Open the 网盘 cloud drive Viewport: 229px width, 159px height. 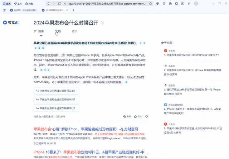pos(29,4)
